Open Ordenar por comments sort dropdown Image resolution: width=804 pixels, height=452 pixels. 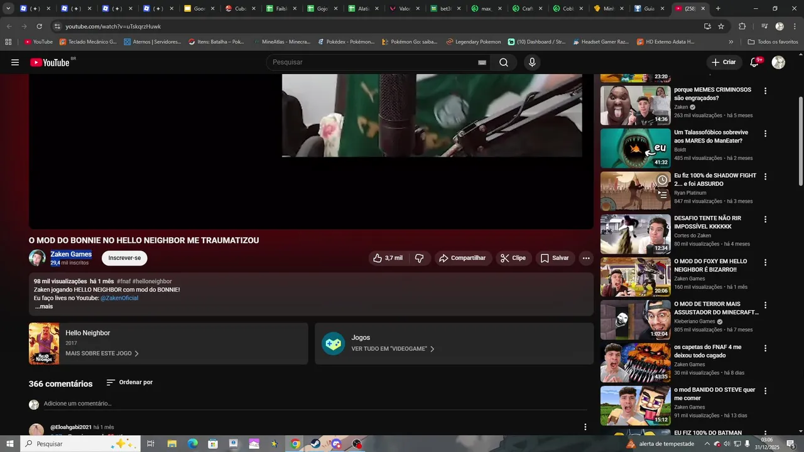(129, 382)
